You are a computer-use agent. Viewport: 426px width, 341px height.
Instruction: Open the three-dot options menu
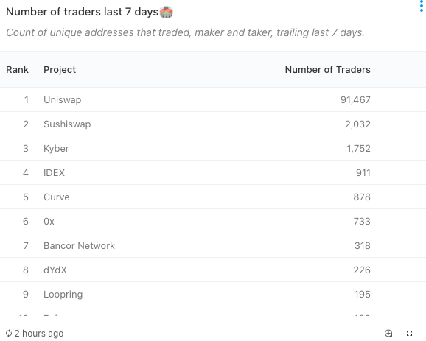point(422,6)
